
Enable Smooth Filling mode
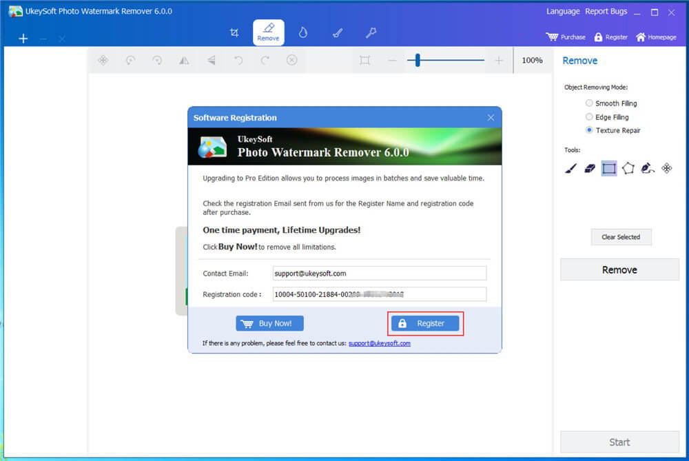click(x=589, y=103)
